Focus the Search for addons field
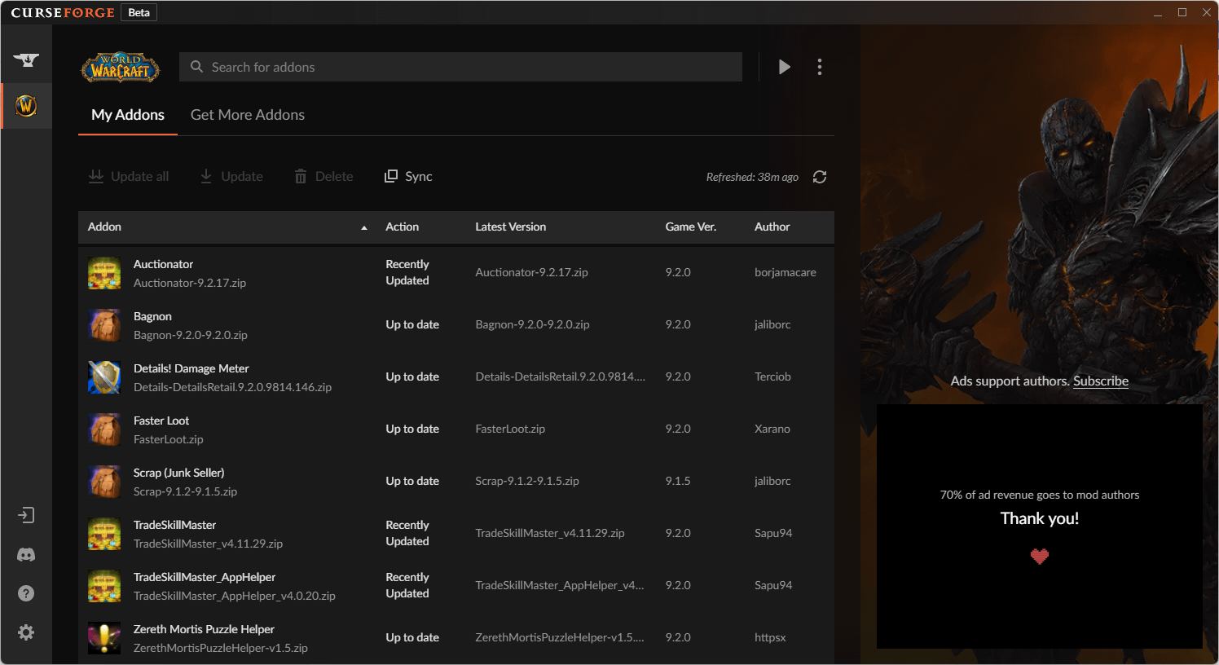Image resolution: width=1219 pixels, height=665 pixels. pos(460,67)
